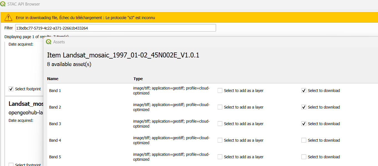Select Band 4 to add as a layer
The image size is (378, 166).
point(220,140)
